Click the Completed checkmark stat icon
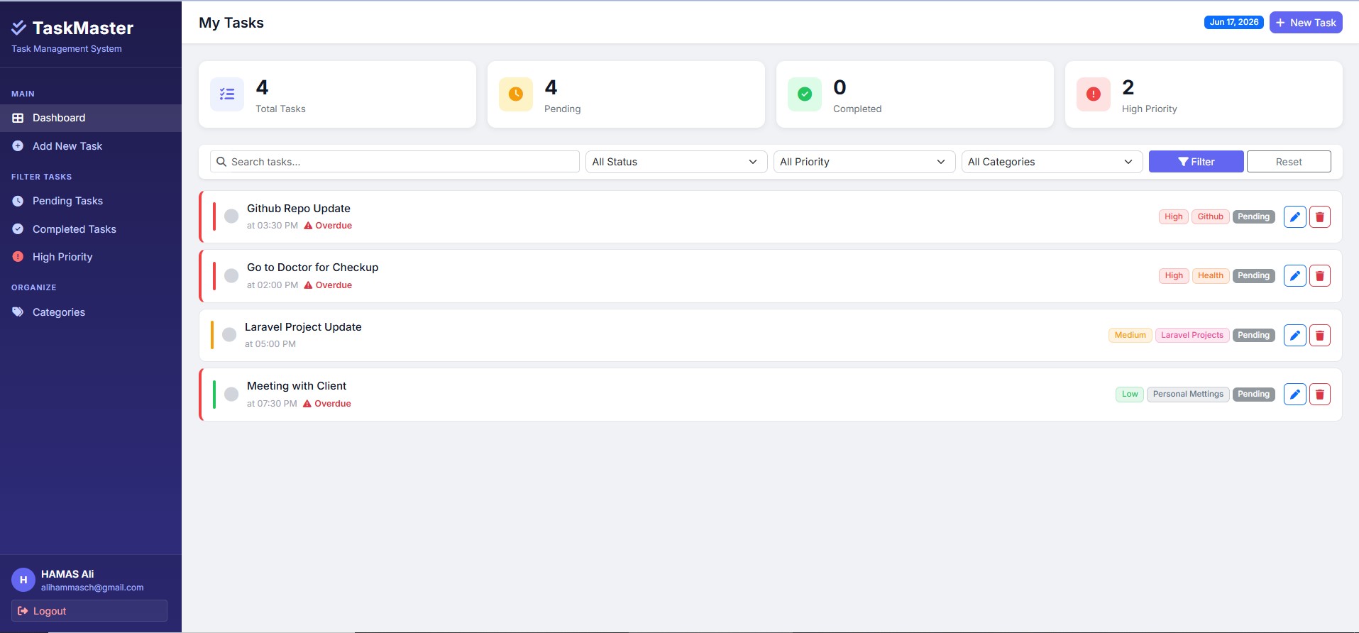The image size is (1359, 633). [x=805, y=94]
